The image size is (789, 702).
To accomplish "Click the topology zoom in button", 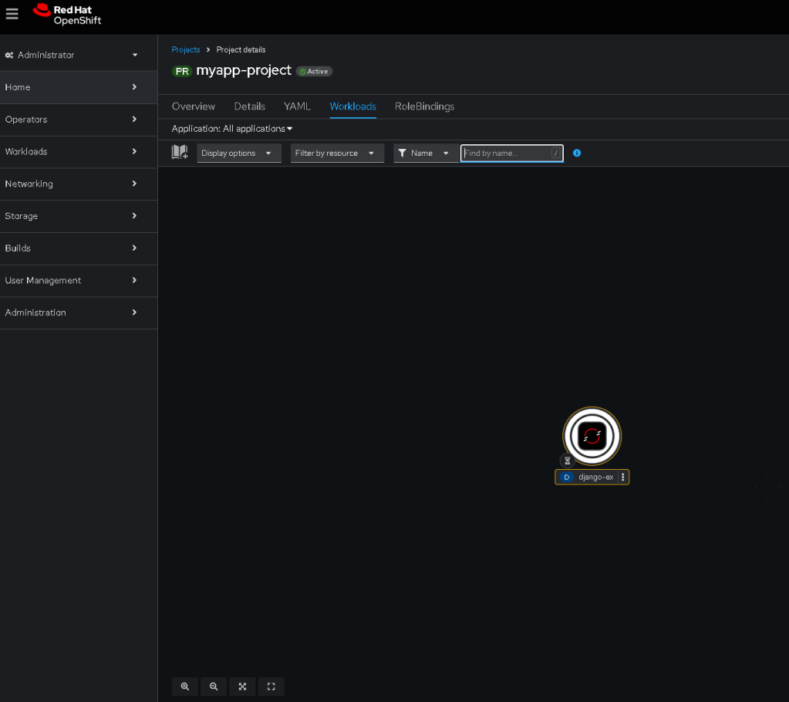I will click(185, 687).
